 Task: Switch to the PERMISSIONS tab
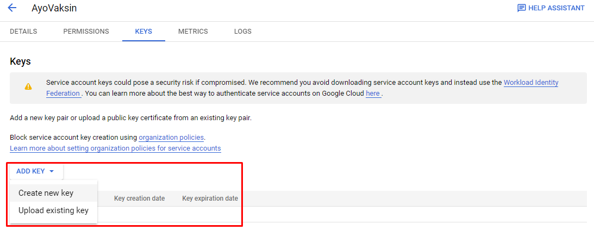86,32
